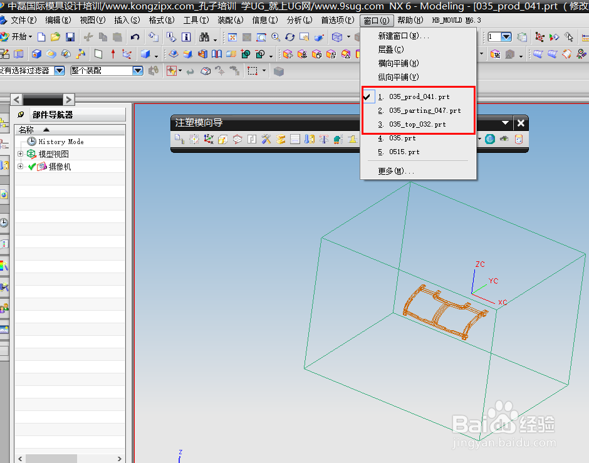The height and width of the screenshot is (463, 589).
Task: Open the 编辑 menu
Action: (58, 20)
